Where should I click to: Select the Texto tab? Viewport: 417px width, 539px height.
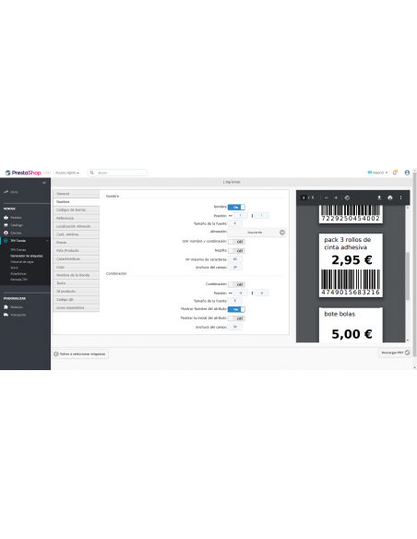(76, 283)
